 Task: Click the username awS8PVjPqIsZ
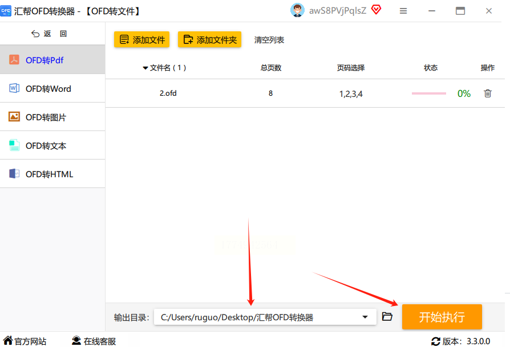tap(338, 11)
